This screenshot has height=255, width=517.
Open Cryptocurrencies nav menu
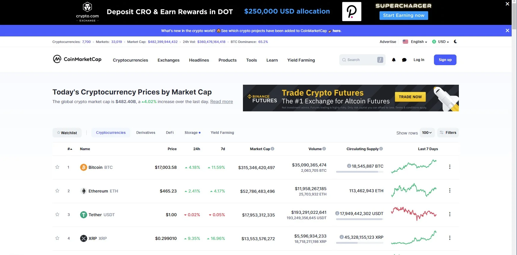point(131,60)
